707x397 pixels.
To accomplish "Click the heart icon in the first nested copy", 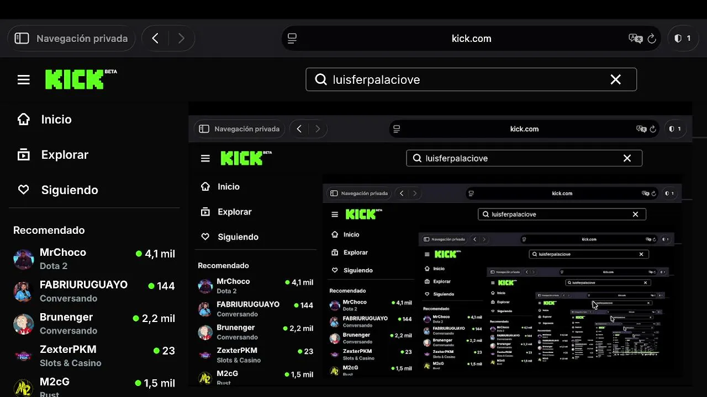I will [205, 237].
